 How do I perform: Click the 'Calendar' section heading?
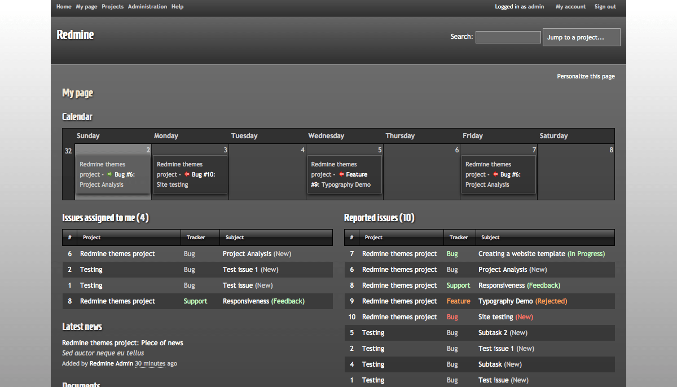pyautogui.click(x=77, y=117)
